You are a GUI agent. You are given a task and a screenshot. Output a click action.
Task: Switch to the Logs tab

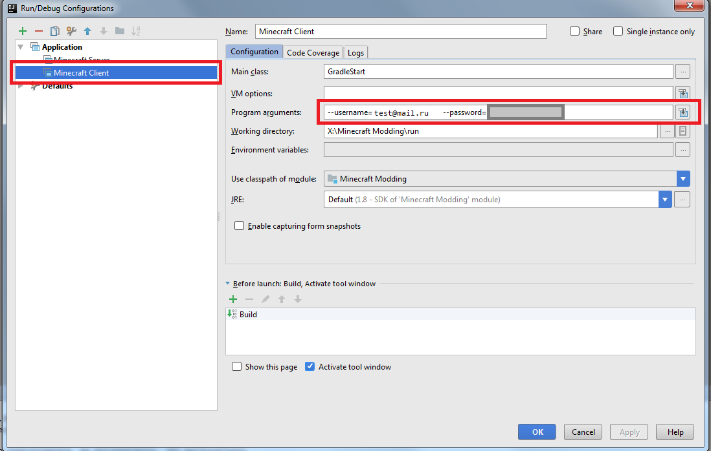pyautogui.click(x=356, y=53)
